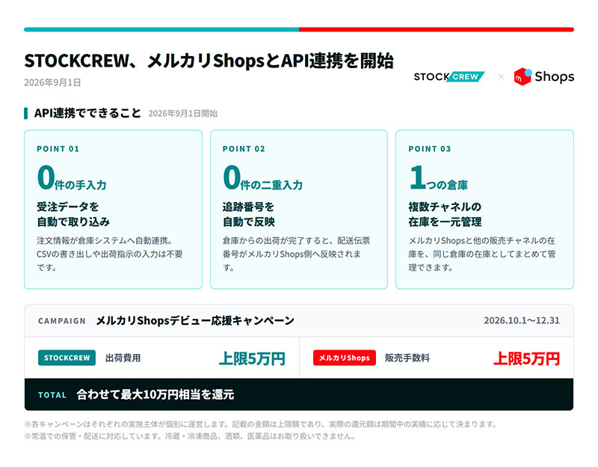Click the description starting "メルカリShopsと他の販売チャネル"
598x467 pixels.
click(482, 254)
